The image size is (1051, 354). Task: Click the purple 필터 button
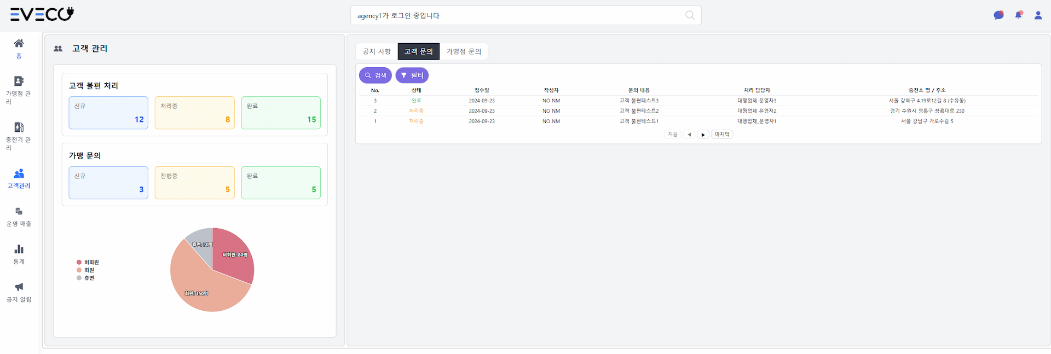pos(412,76)
